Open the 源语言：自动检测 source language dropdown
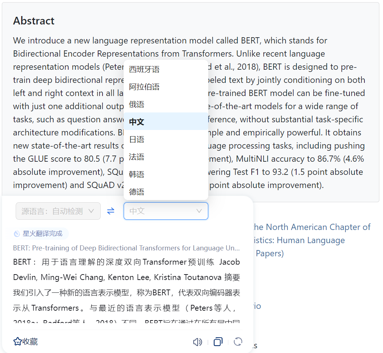 pyautogui.click(x=58, y=211)
